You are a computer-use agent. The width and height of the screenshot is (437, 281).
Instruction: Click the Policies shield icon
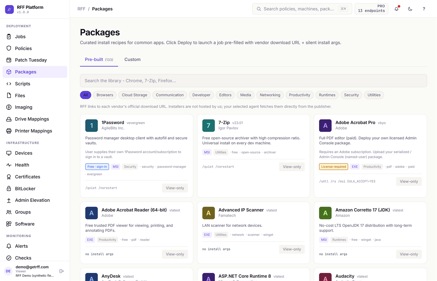pos(9,48)
